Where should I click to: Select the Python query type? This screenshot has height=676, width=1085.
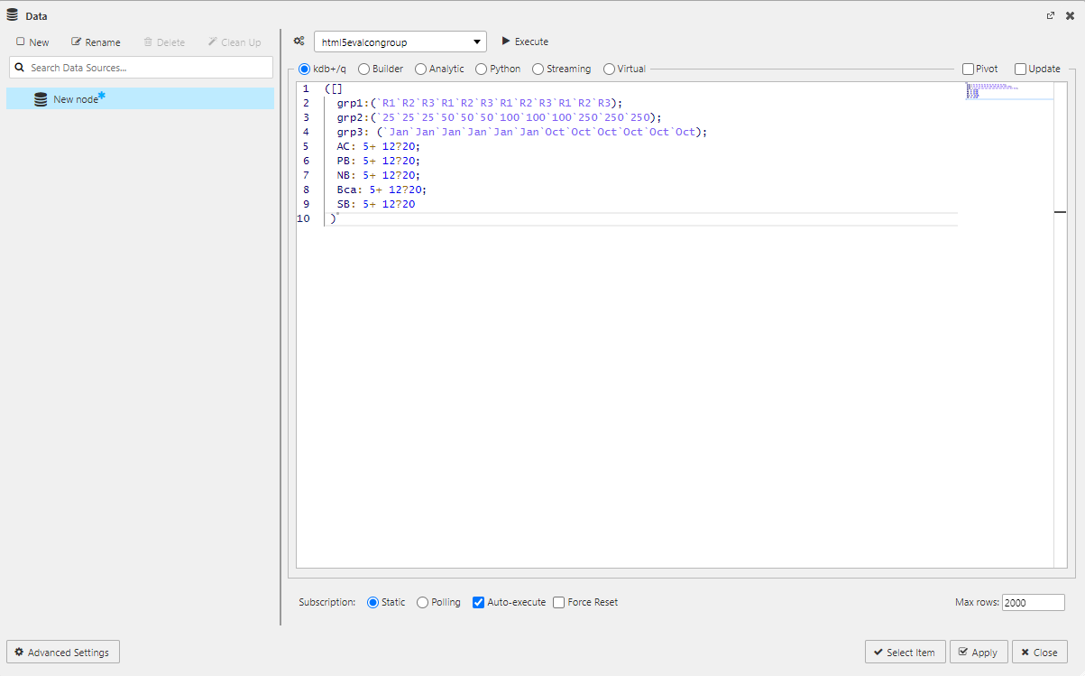click(482, 69)
